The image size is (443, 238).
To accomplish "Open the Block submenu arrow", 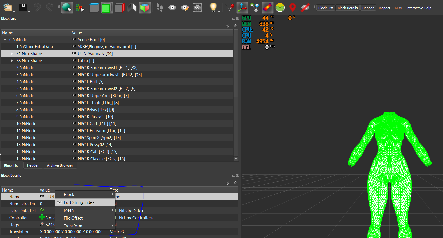I will click(x=112, y=194).
